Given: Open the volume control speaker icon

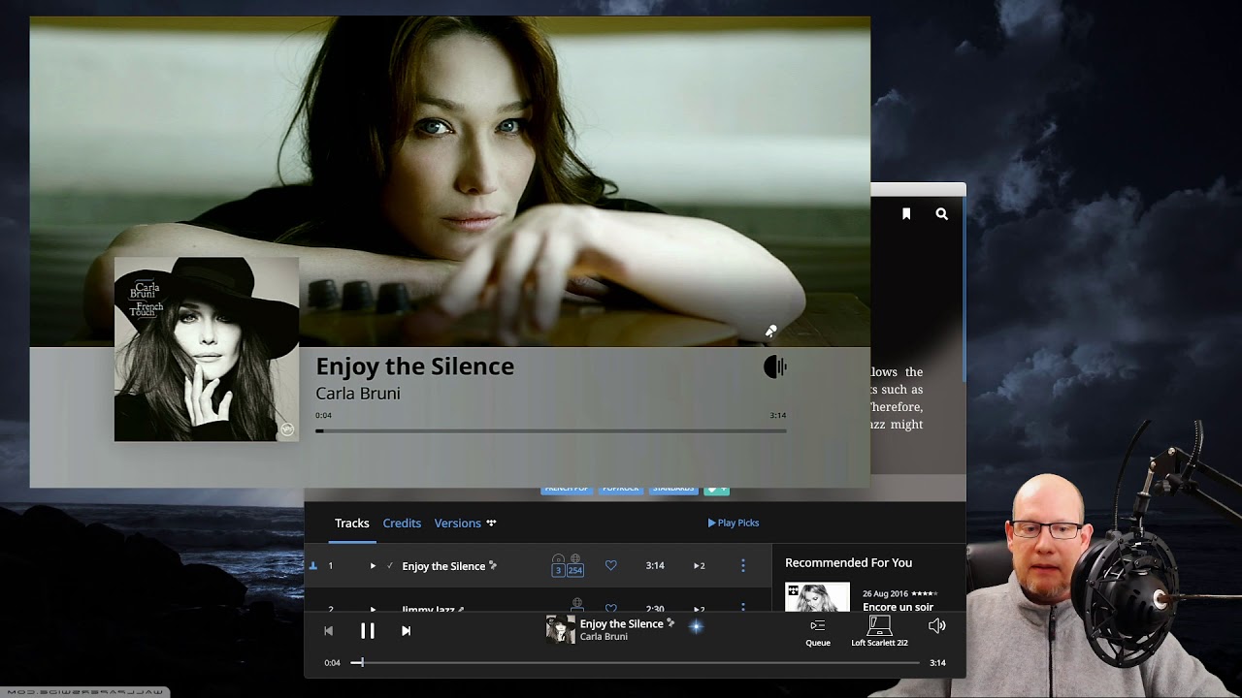Looking at the screenshot, I should 936,626.
